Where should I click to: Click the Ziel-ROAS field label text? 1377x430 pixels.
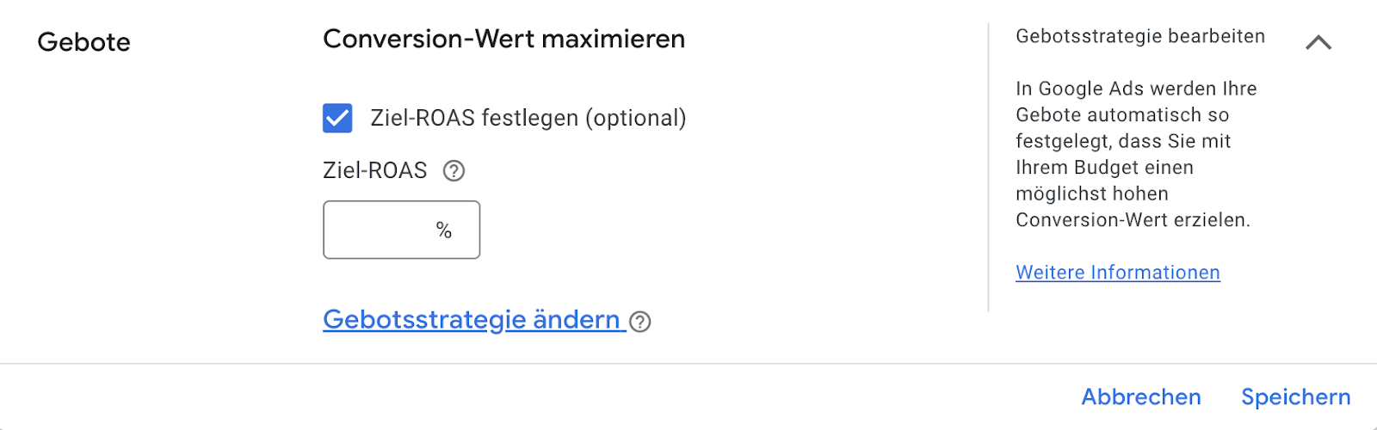[375, 170]
